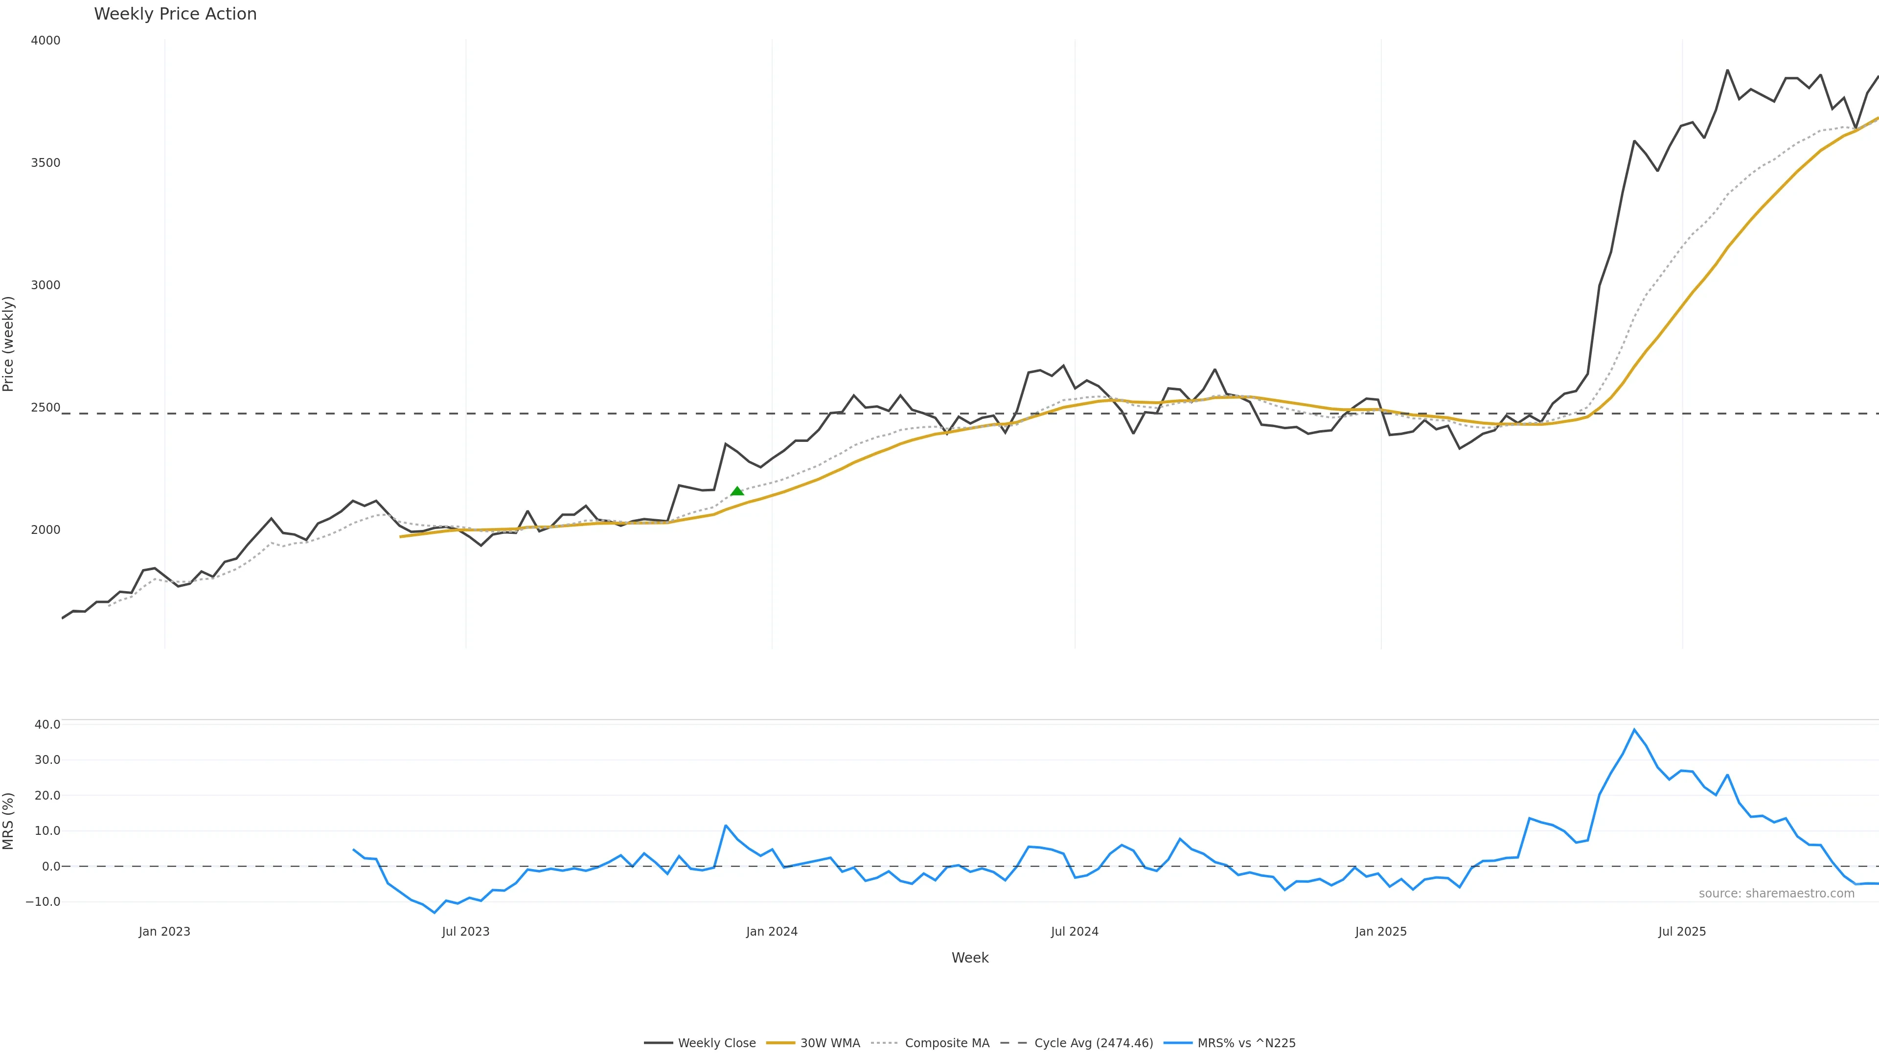Click the Week x-axis title
Image resolution: width=1879 pixels, height=1057 pixels.
pos(969,958)
